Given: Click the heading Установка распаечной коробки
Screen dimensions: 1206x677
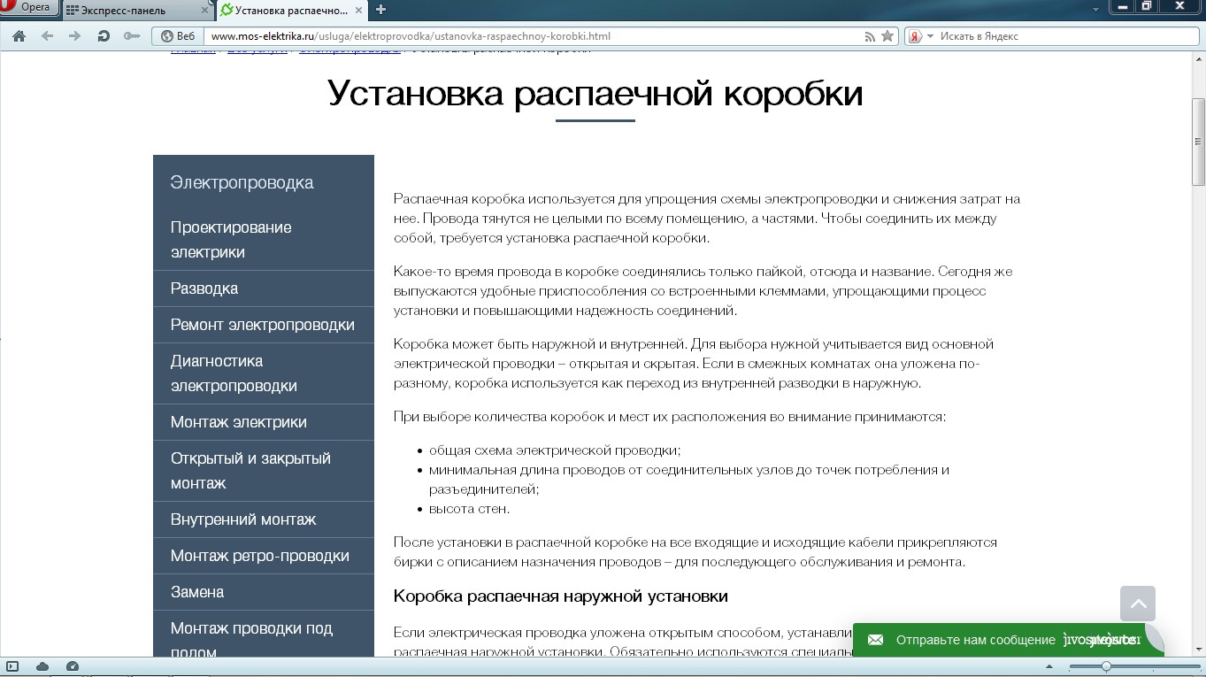Looking at the screenshot, I should 595,93.
